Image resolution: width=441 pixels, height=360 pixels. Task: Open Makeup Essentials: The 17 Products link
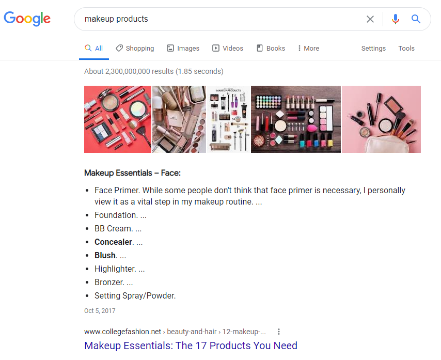[x=191, y=346]
